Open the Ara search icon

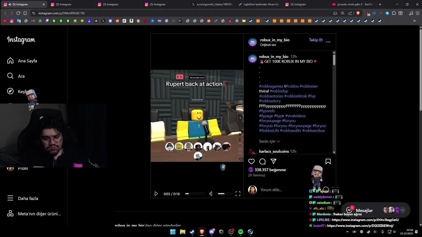coord(10,76)
